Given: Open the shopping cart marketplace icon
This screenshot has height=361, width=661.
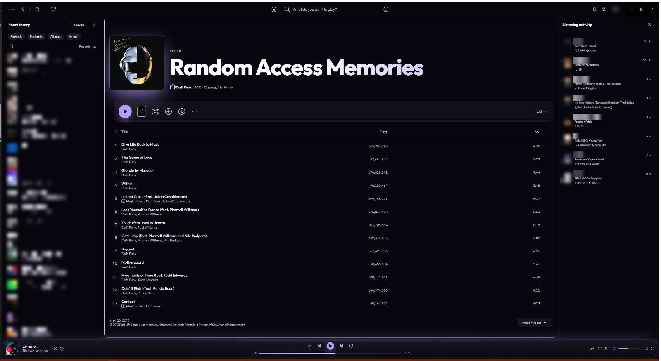Looking at the screenshot, I should click(x=53, y=9).
